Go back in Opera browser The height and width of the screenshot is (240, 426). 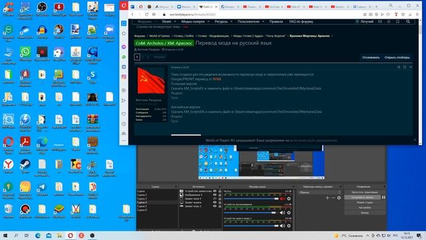pos(132,15)
